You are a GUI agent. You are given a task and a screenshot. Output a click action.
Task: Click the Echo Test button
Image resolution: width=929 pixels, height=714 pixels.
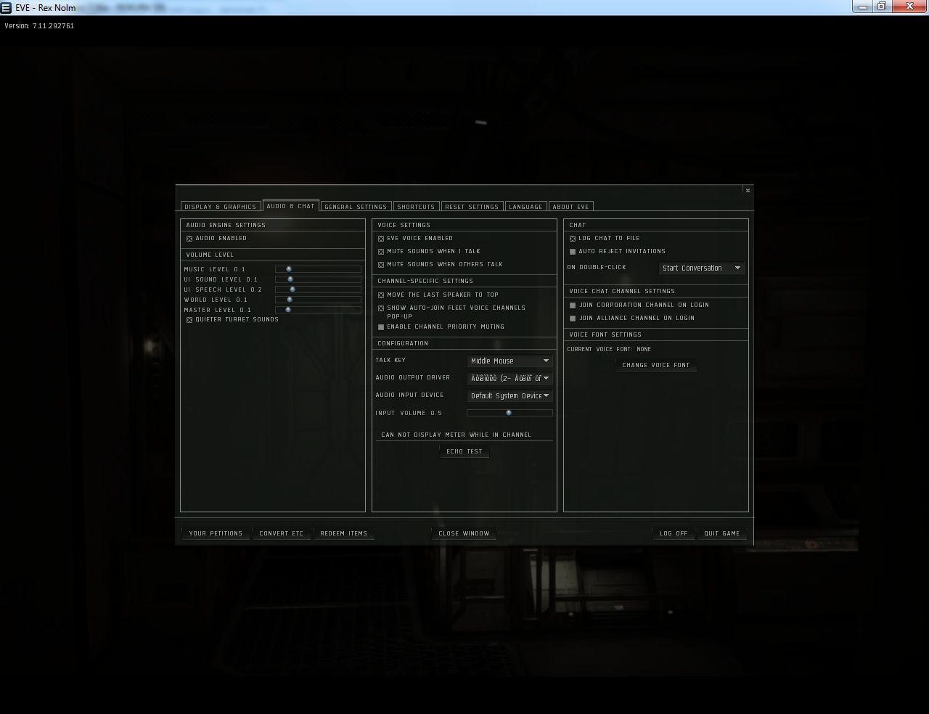coord(464,451)
